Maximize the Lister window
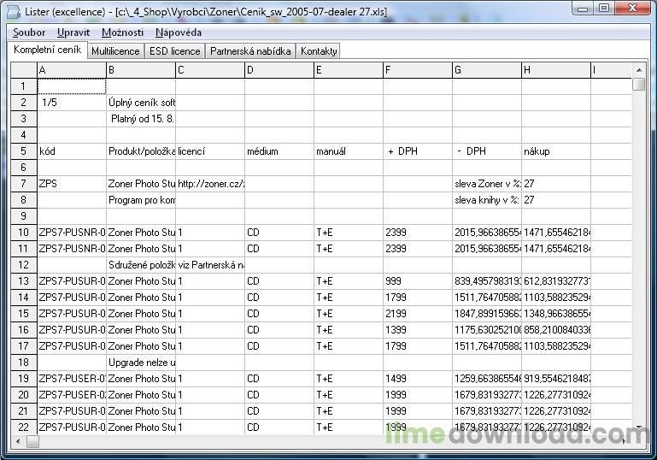This screenshot has height=460, width=657. (x=604, y=8)
